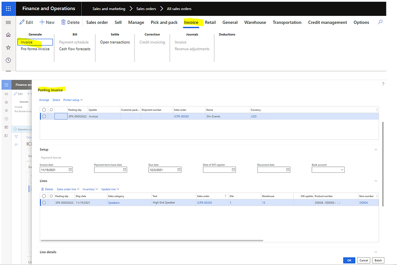The height and width of the screenshot is (265, 397).
Task: Click the filter funnel icon in background window
Action: pyautogui.click(x=16, y=137)
